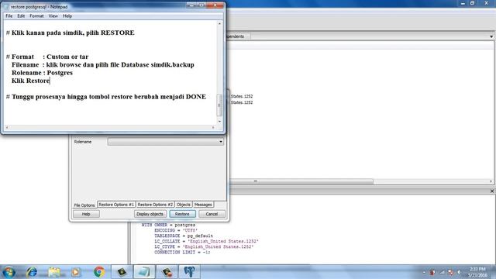496x279 pixels.
Task: Switch to the Objects tab
Action: pyautogui.click(x=184, y=205)
